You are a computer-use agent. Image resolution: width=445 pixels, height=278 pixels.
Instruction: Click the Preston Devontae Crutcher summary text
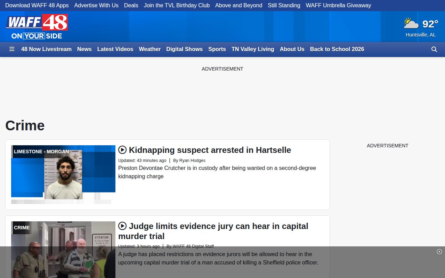point(217,172)
